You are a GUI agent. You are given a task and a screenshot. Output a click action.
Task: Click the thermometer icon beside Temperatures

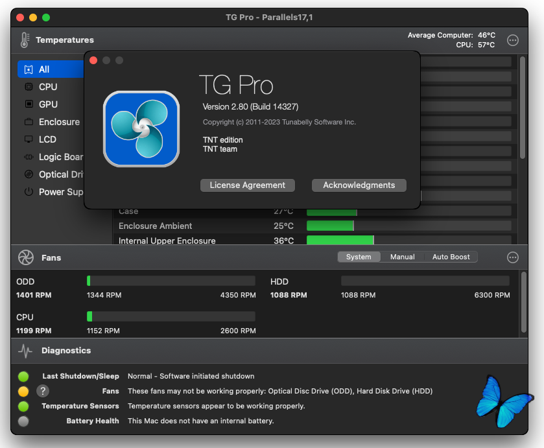24,40
